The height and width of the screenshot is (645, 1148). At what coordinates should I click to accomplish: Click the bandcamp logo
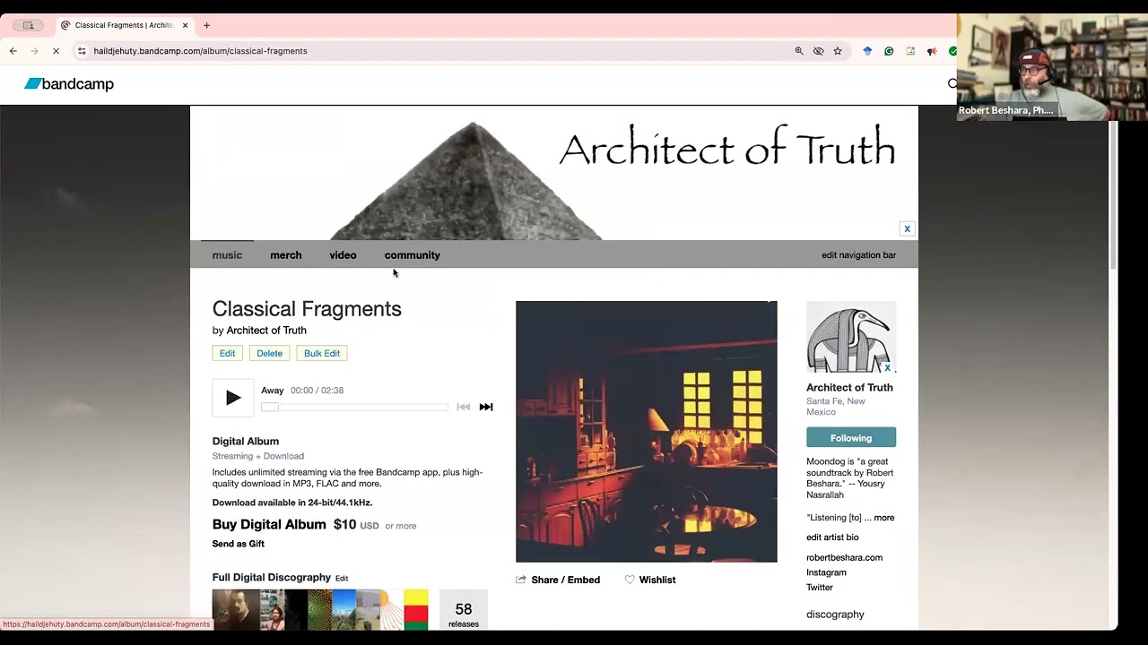69,84
